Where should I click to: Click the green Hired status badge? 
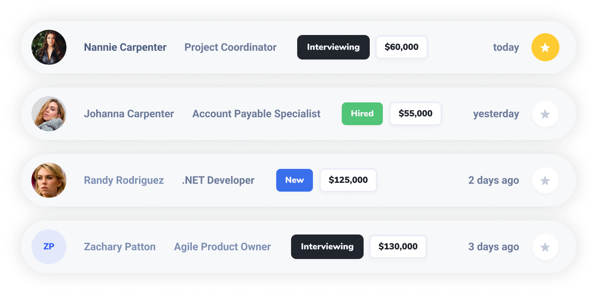tap(362, 114)
